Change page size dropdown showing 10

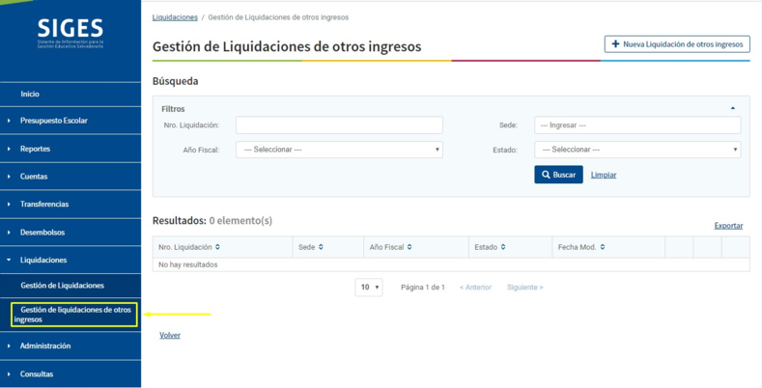click(369, 288)
